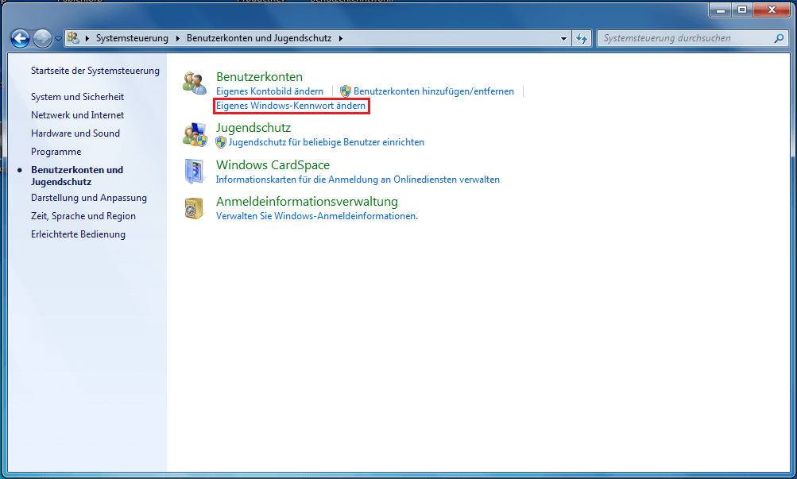Image resolution: width=797 pixels, height=479 pixels.
Task: Close the Control Panel window
Action: point(772,10)
